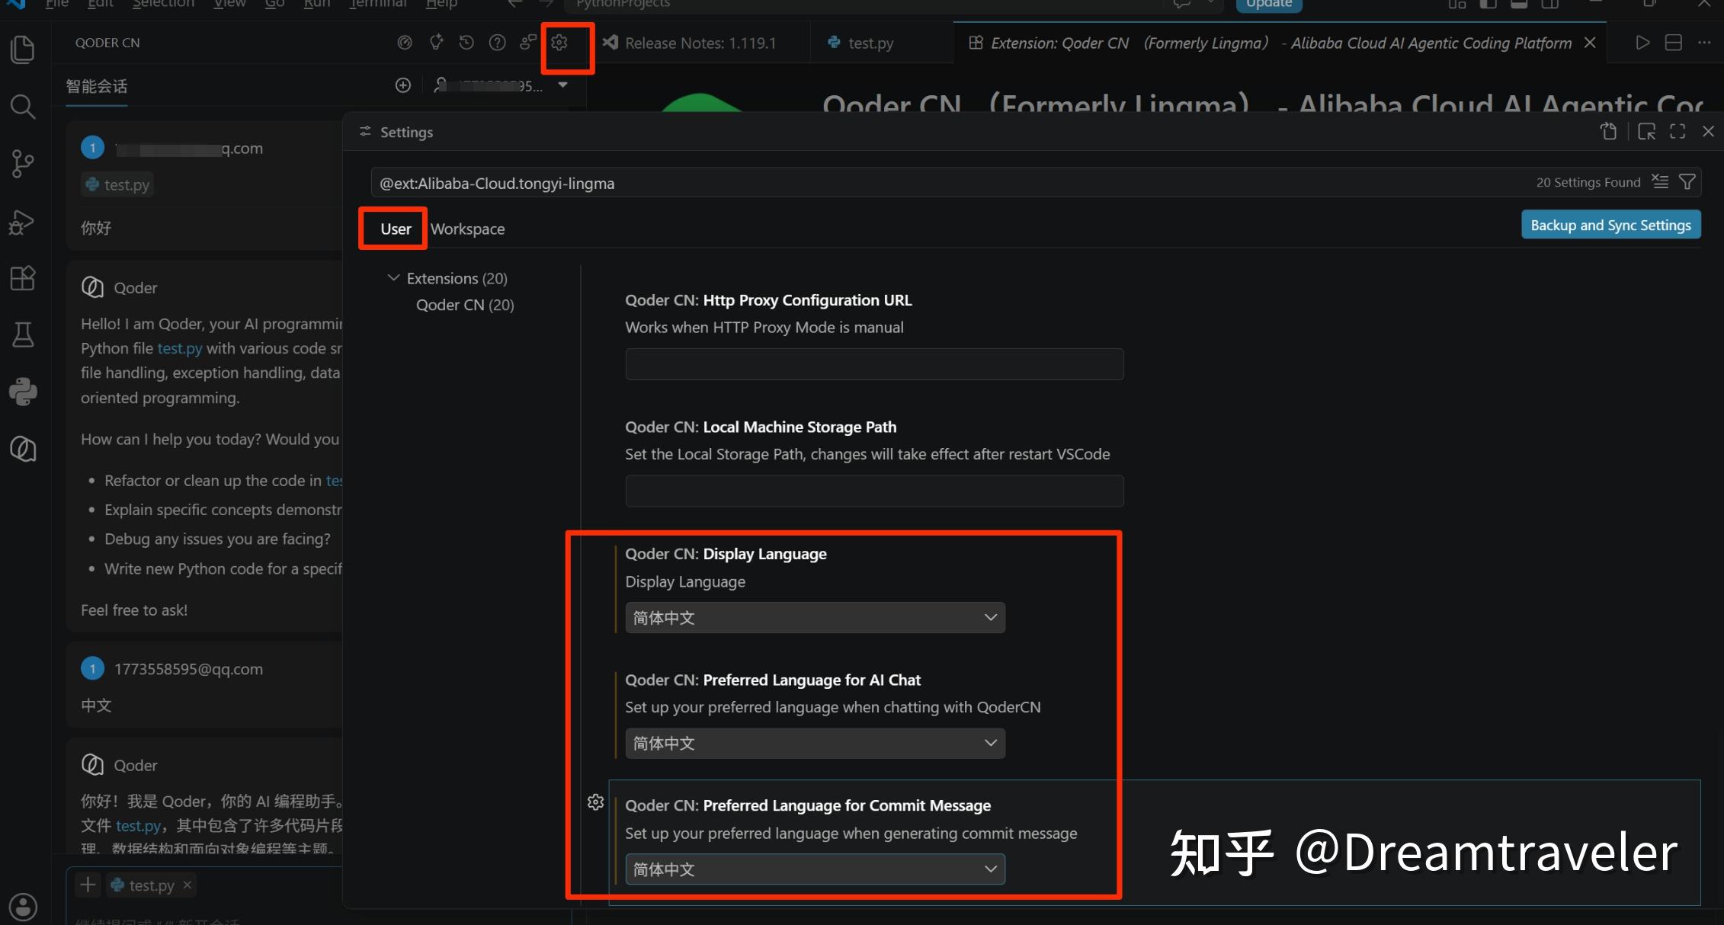
Task: Open the Python view in activity bar
Action: [23, 392]
